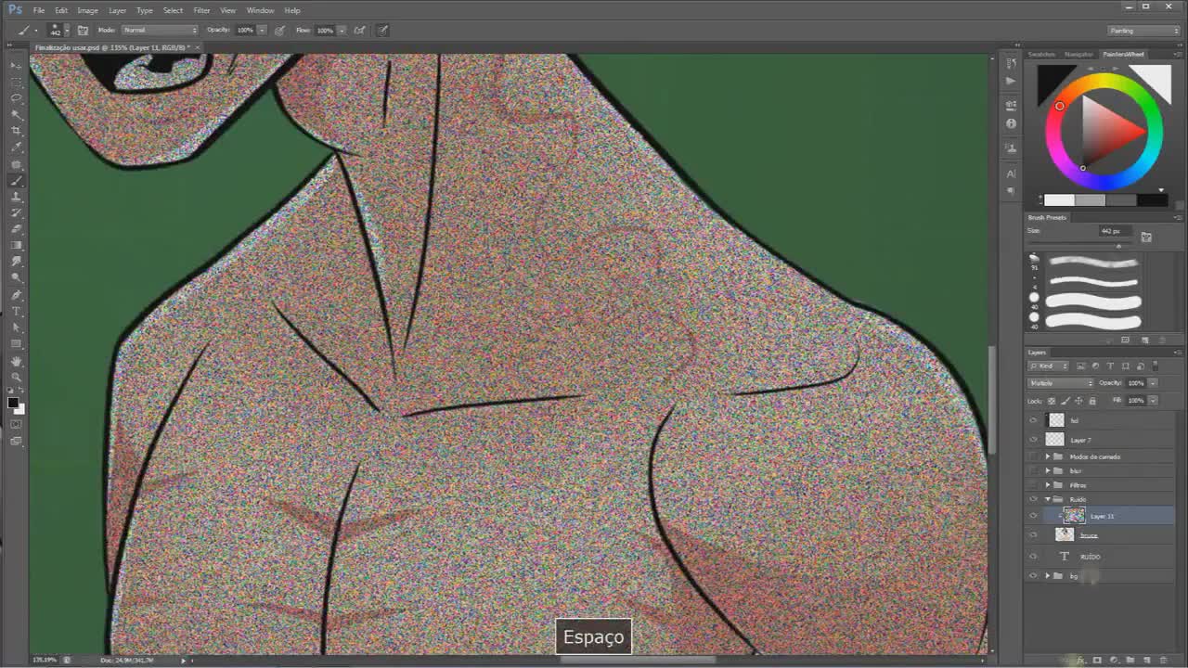Screen dimensions: 1188x668
Task: Open the Filter menu
Action: (201, 10)
